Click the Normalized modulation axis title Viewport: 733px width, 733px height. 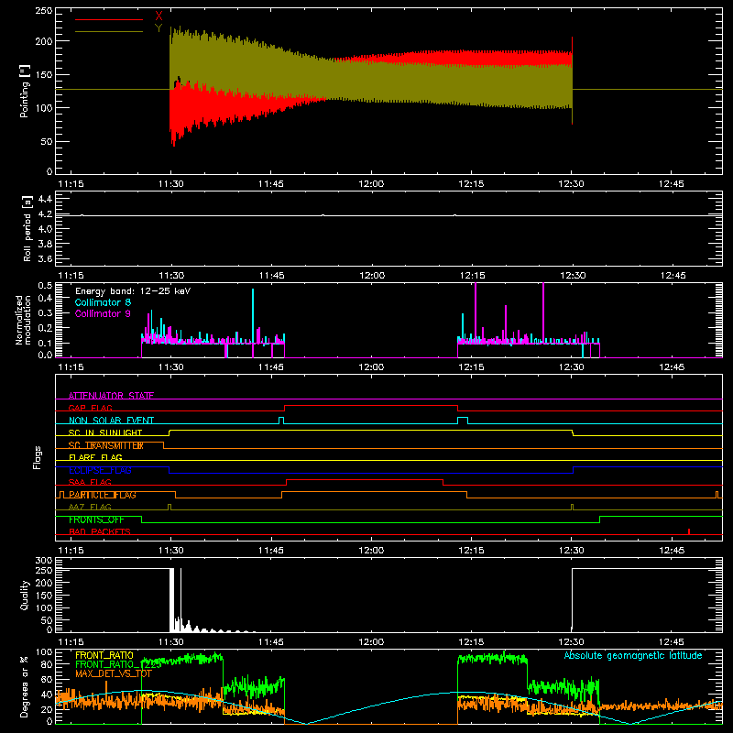[x=23, y=320]
